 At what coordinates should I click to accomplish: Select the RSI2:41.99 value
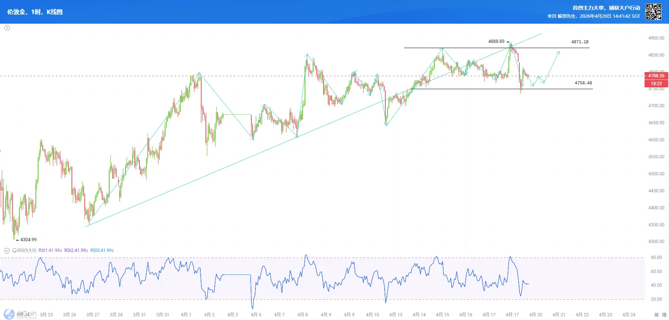[76, 250]
